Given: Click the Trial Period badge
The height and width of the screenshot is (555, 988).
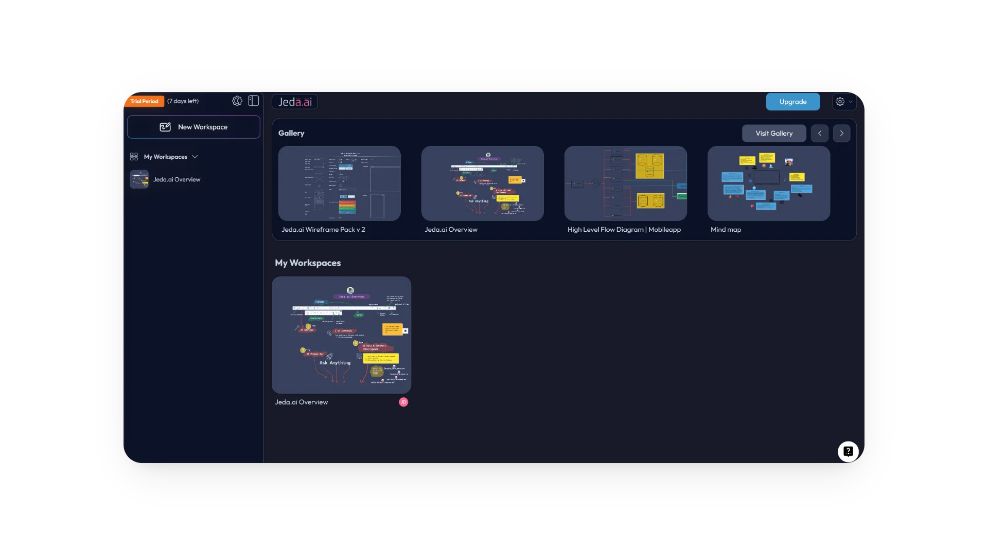Looking at the screenshot, I should tap(144, 101).
